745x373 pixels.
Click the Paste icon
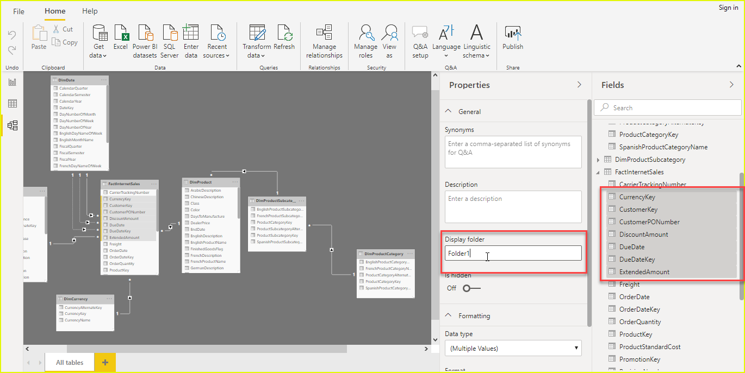click(39, 33)
